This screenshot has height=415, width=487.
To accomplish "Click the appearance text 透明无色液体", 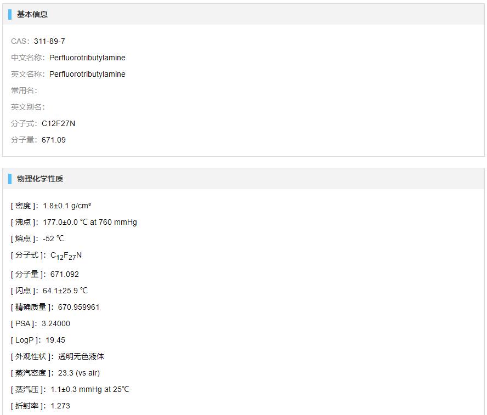I will (81, 357).
